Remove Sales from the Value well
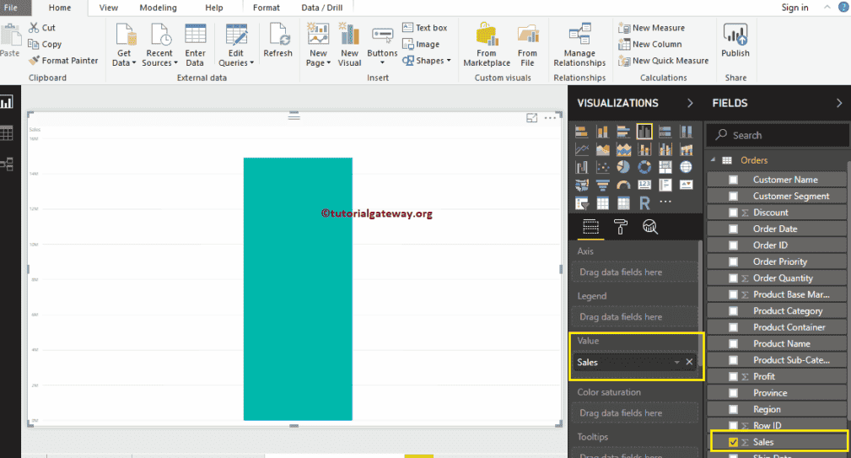The height and width of the screenshot is (458, 851). click(x=689, y=362)
